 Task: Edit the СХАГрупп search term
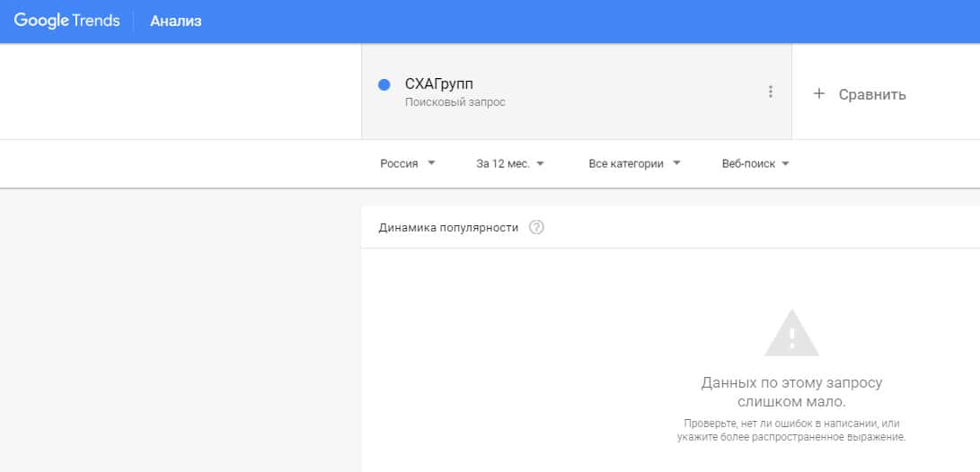click(x=438, y=84)
